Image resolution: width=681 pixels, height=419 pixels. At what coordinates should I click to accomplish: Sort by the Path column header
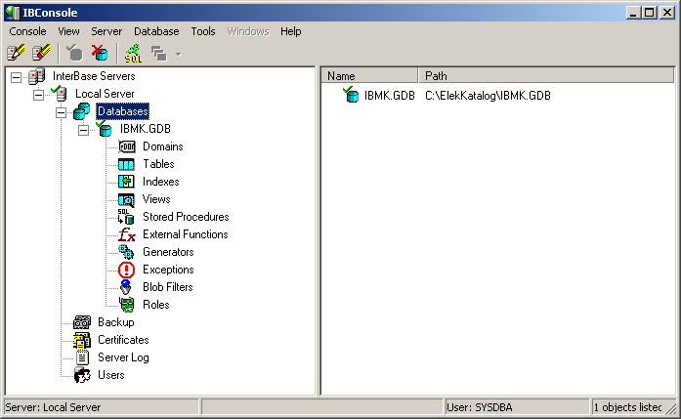[546, 76]
